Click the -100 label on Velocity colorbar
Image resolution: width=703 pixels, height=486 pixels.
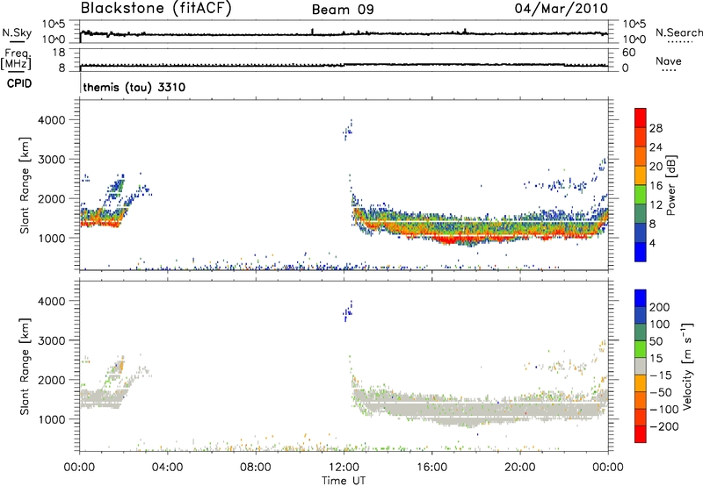click(x=664, y=410)
